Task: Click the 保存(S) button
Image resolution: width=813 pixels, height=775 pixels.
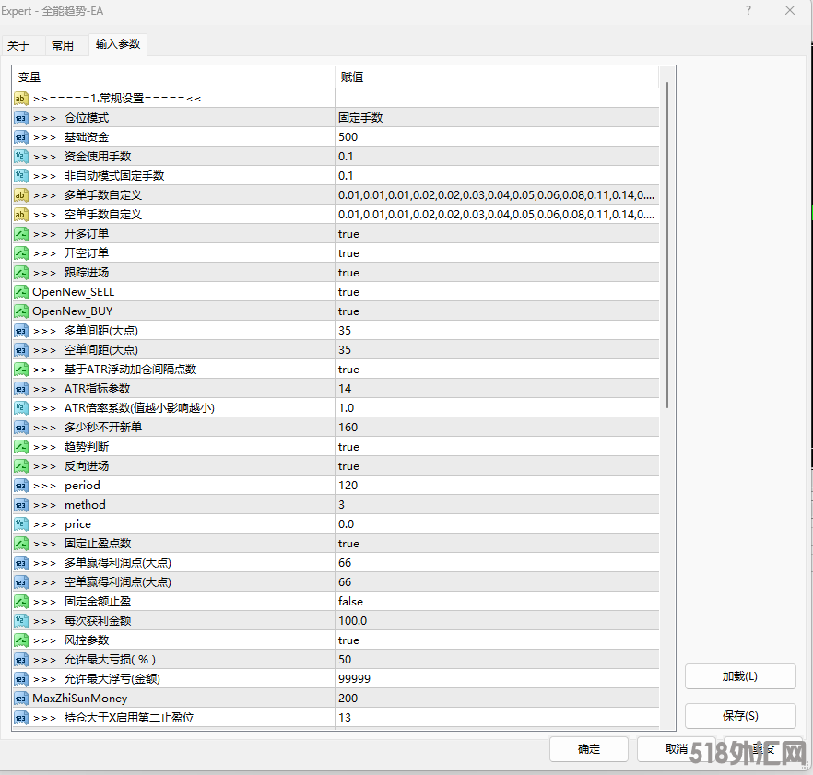Action: [740, 716]
